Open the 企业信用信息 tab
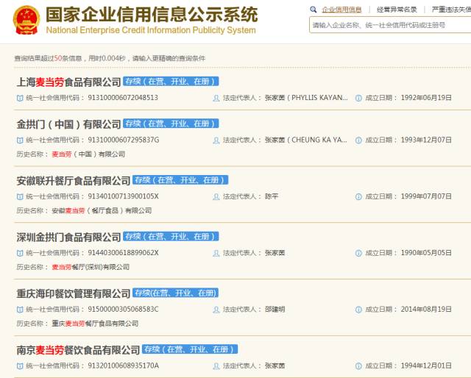This screenshot has width=471, height=378. point(341,10)
